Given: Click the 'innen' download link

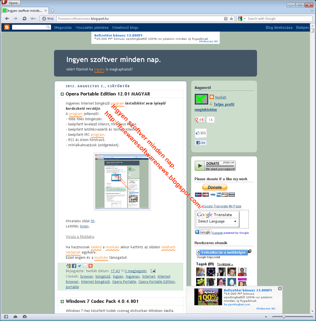Looking at the screenshot, I should [84, 226].
